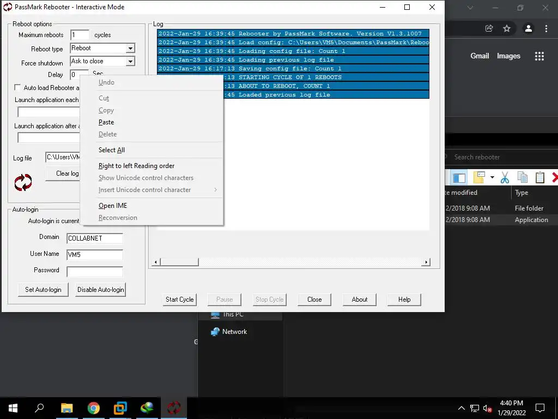This screenshot has height=419, width=558.
Task: Open Chrome three-dot menu
Action: (546, 28)
